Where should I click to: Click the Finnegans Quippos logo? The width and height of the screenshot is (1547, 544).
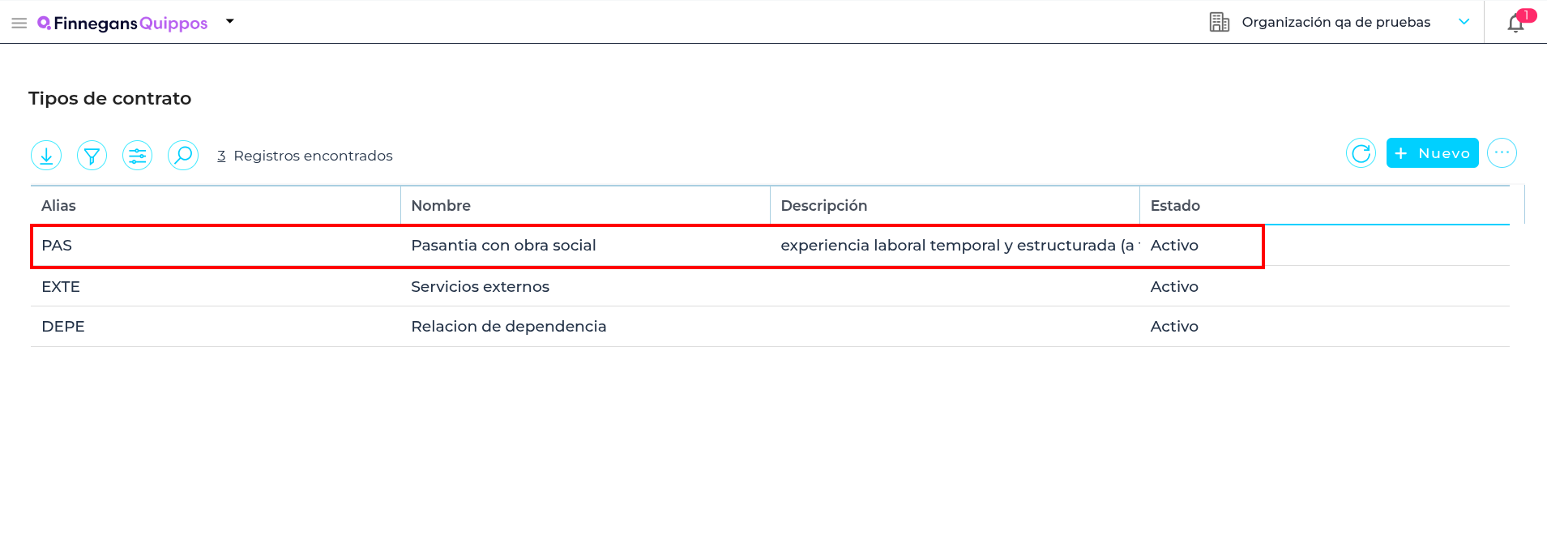point(123,23)
